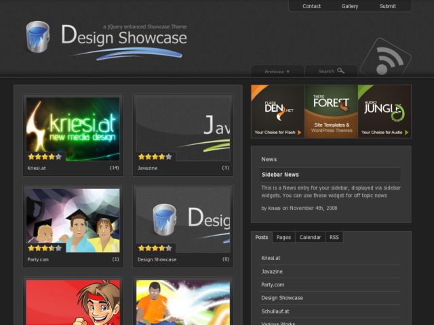Image resolution: width=434 pixels, height=325 pixels.
Task: Switch to the RSS tab
Action: (334, 237)
